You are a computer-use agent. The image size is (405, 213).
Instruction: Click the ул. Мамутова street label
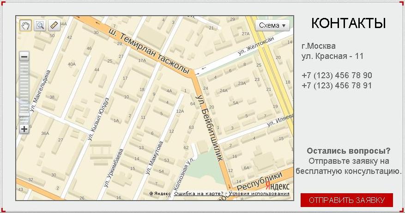154,158
